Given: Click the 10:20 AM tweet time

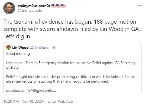Looking at the screenshot, I should (x=11, y=101).
